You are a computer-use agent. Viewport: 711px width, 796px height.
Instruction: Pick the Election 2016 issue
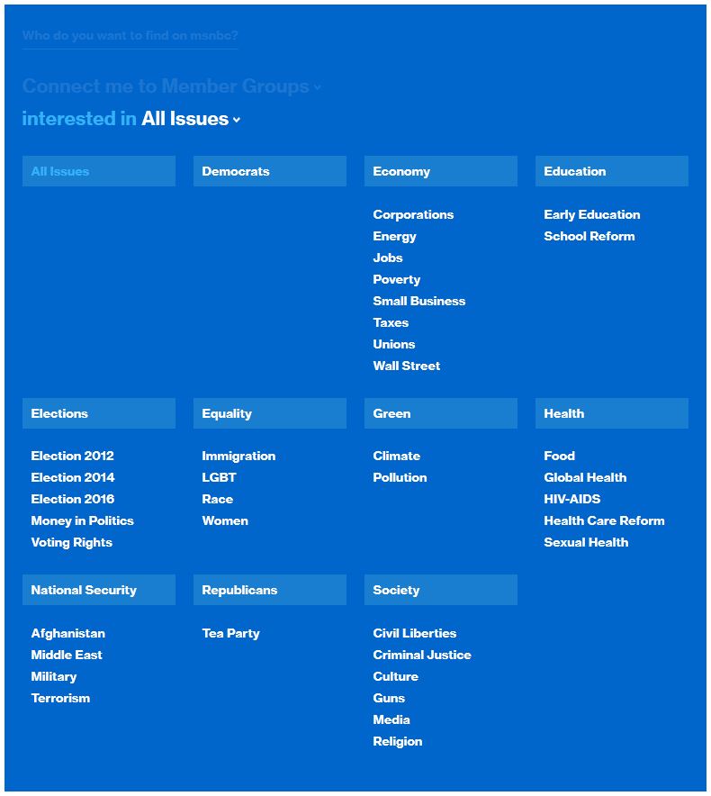point(73,499)
